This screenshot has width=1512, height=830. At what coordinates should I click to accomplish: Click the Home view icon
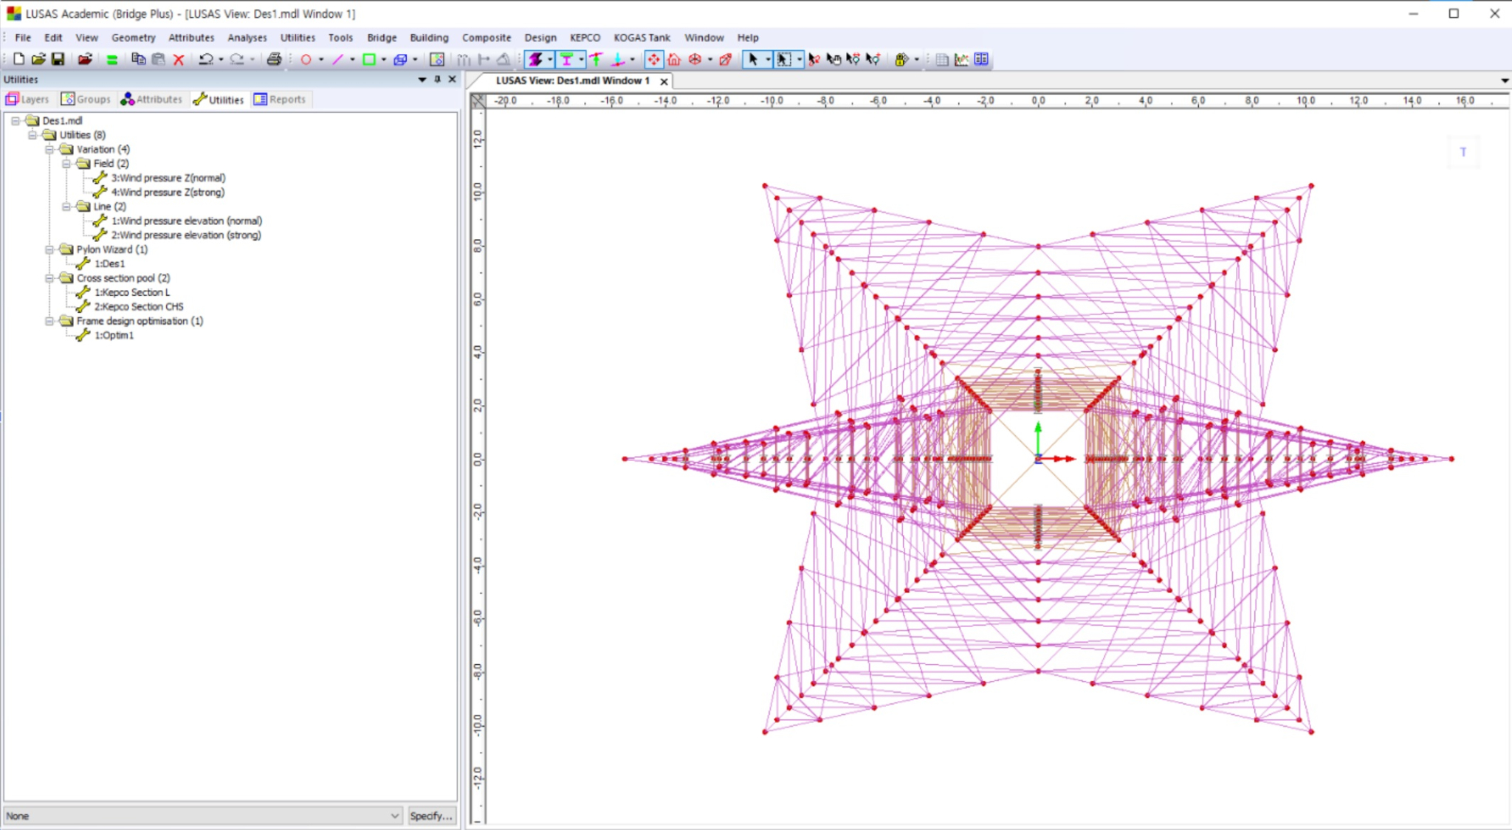(674, 59)
